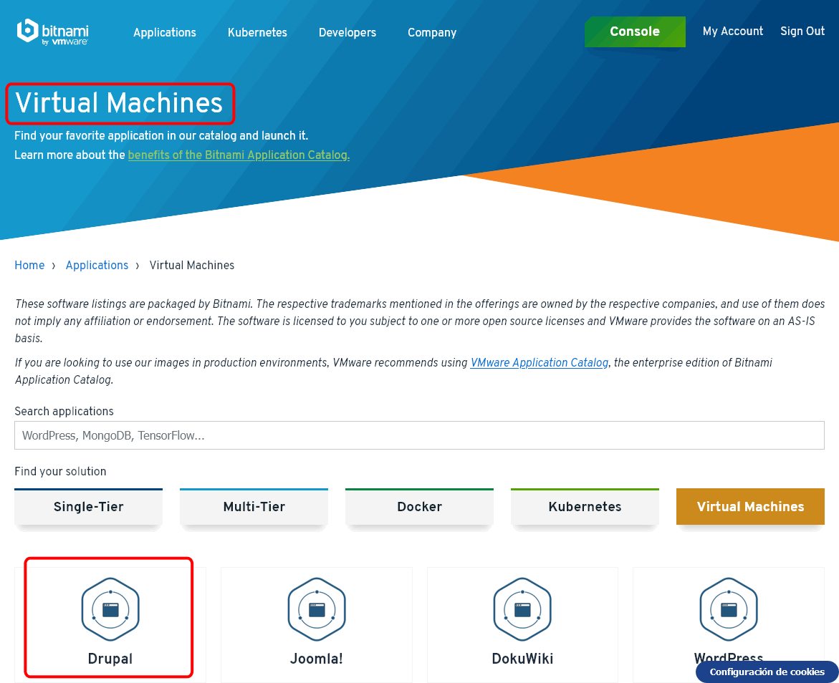Open the WordPress application icon

729,609
